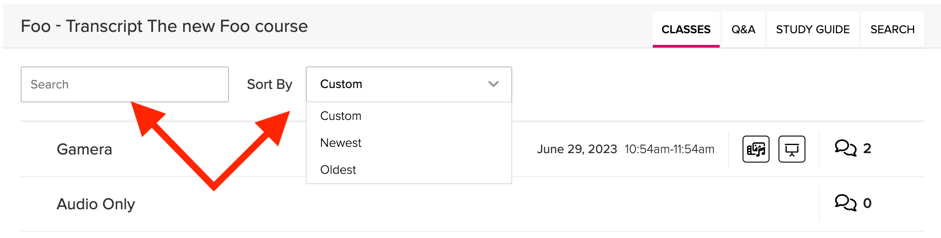Click the comment count 0 for Audio Only
Viewport: 941px width, 238px height.
point(867,203)
